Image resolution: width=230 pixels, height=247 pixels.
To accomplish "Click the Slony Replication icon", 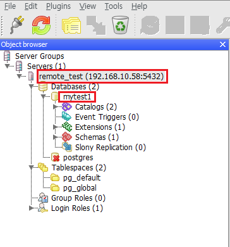I will click(67, 147).
